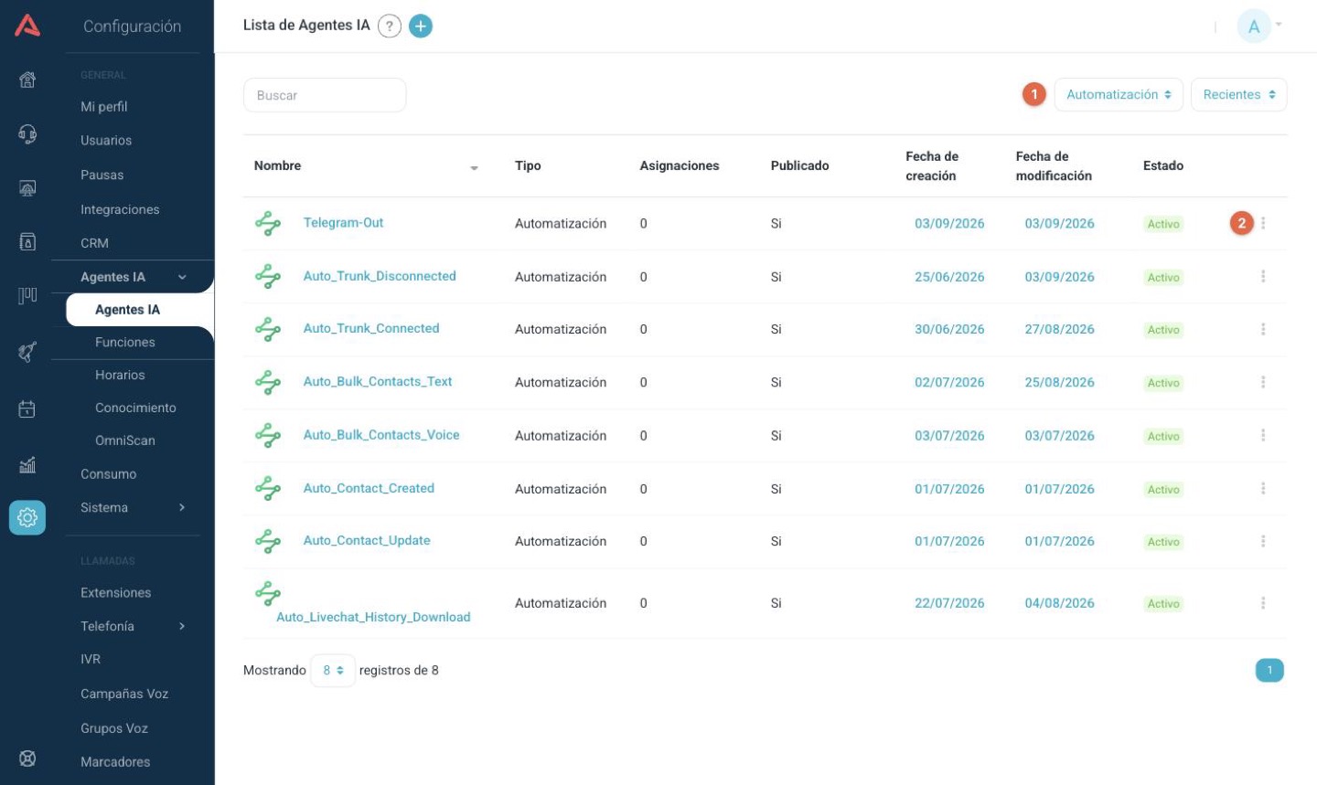Open the Auto_Bulk_Contacts_Voice agent link
Screen dimensions: 1317x785
coord(381,435)
